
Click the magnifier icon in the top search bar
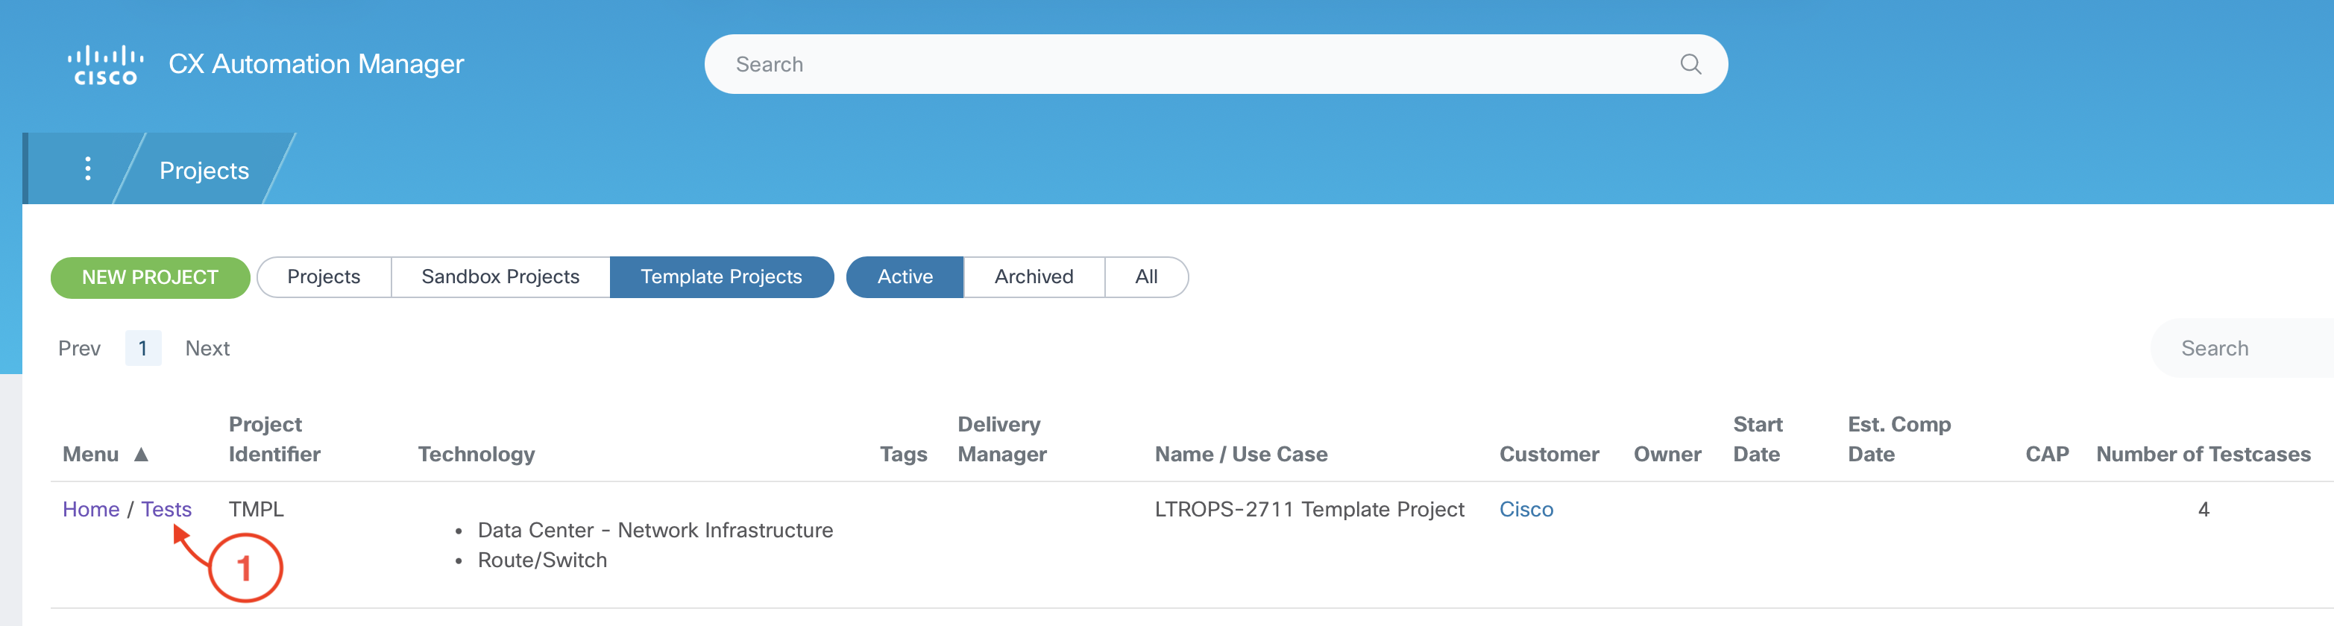coord(1690,64)
